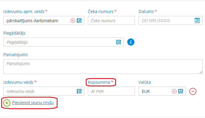
Task: Open the Datums calendar picker
Action: (x=197, y=20)
